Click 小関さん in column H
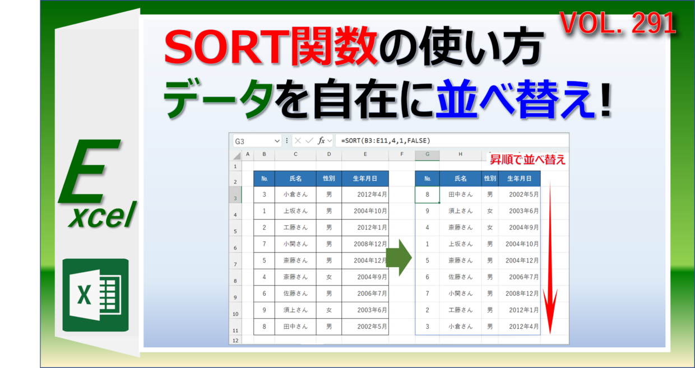The width and height of the screenshot is (695, 368). pos(460,293)
